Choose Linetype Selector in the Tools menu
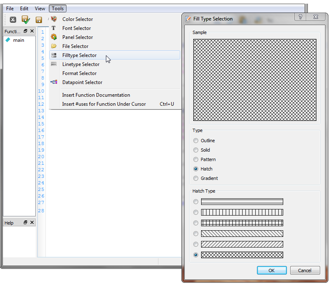This screenshot has width=330, height=284. tap(81, 64)
